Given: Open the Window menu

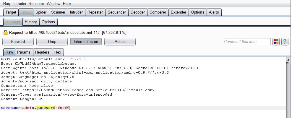Looking at the screenshot, I should click(x=53, y=4).
